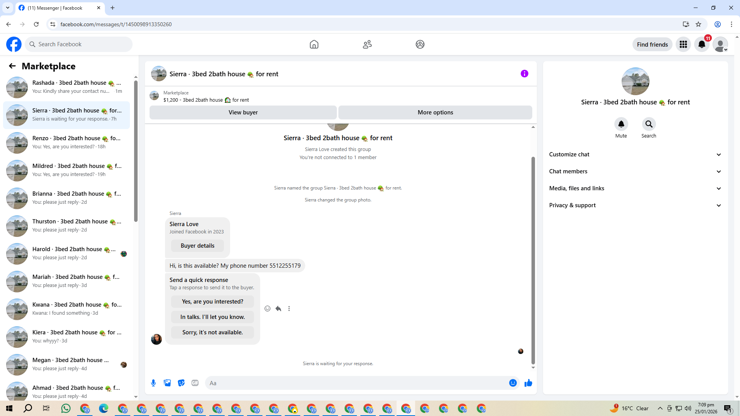Open Facebook home logo
The width and height of the screenshot is (740, 416).
14,44
